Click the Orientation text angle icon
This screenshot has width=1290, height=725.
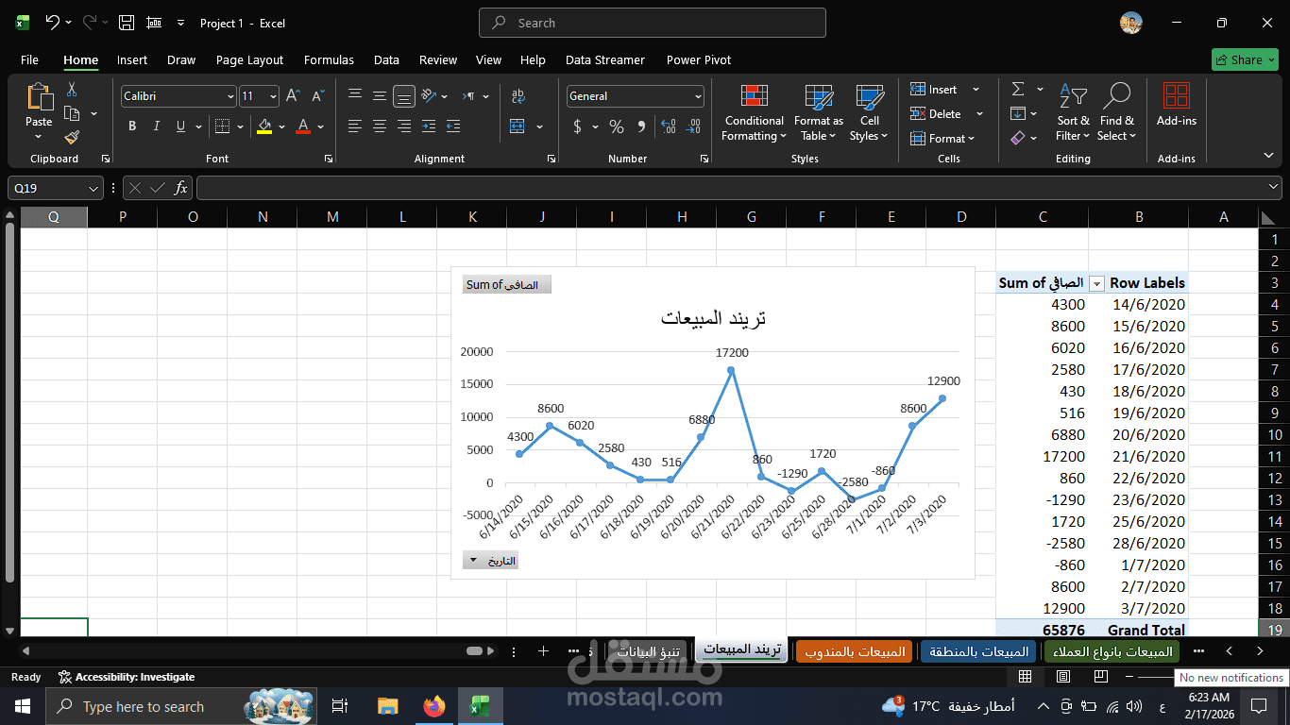coord(429,96)
